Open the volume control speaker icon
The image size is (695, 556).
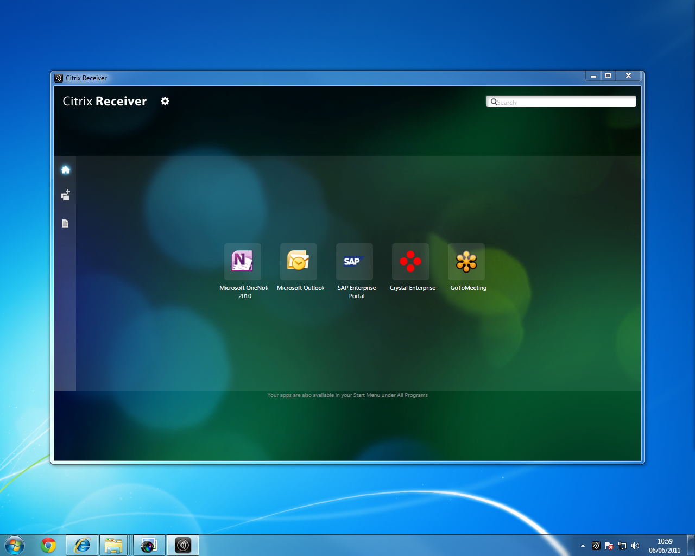point(635,546)
